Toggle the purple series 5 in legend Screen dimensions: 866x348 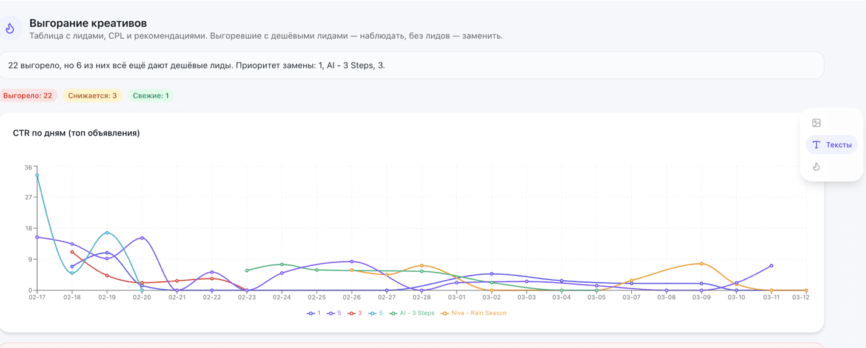[x=334, y=313]
